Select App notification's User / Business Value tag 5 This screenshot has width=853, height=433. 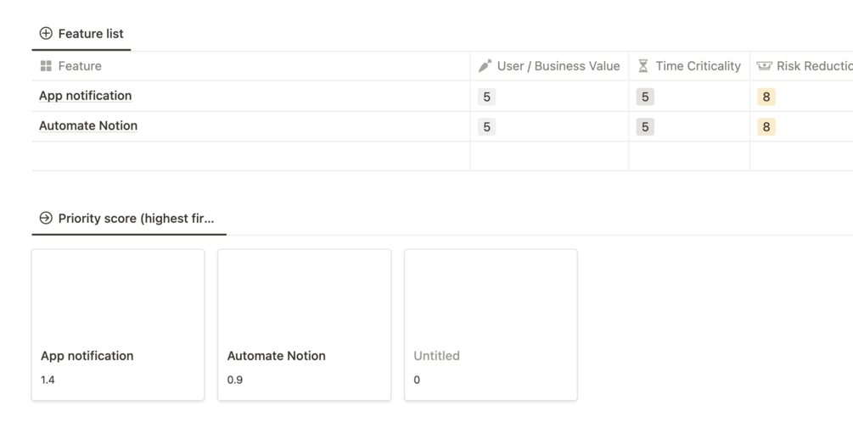[487, 97]
